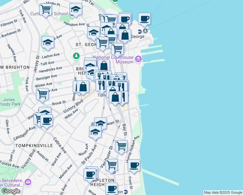Select the green tree park marker near Layton Ave
The height and width of the screenshot is (195, 243).
click(76, 56)
